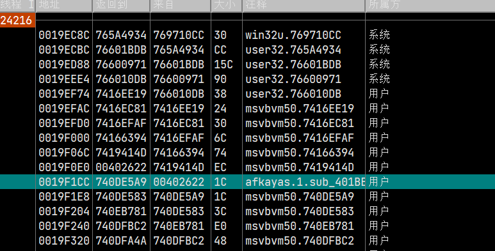This screenshot has height=251, width=495.
Task: Click comment user32.76600971
Action: pyautogui.click(x=293, y=79)
